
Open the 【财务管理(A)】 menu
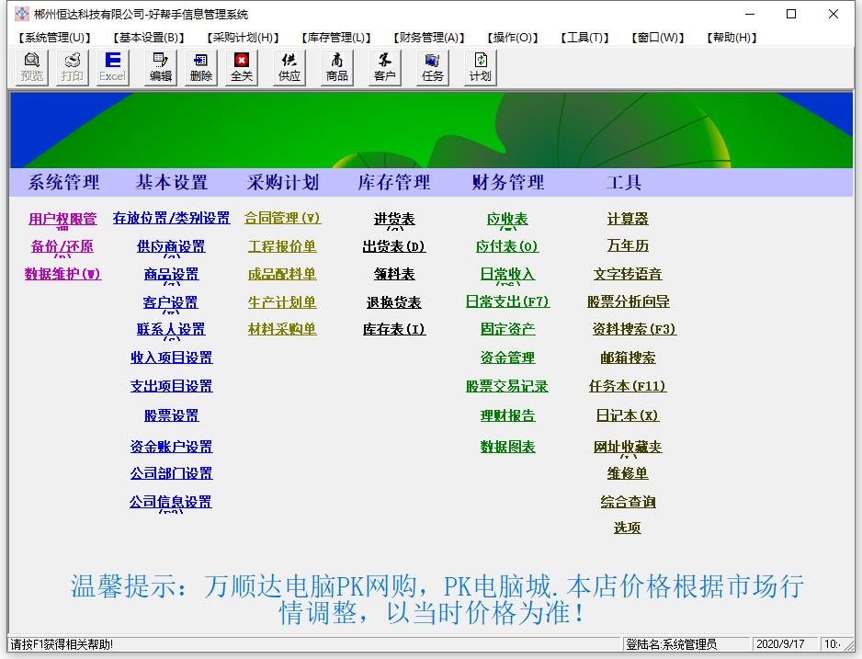[x=429, y=38]
